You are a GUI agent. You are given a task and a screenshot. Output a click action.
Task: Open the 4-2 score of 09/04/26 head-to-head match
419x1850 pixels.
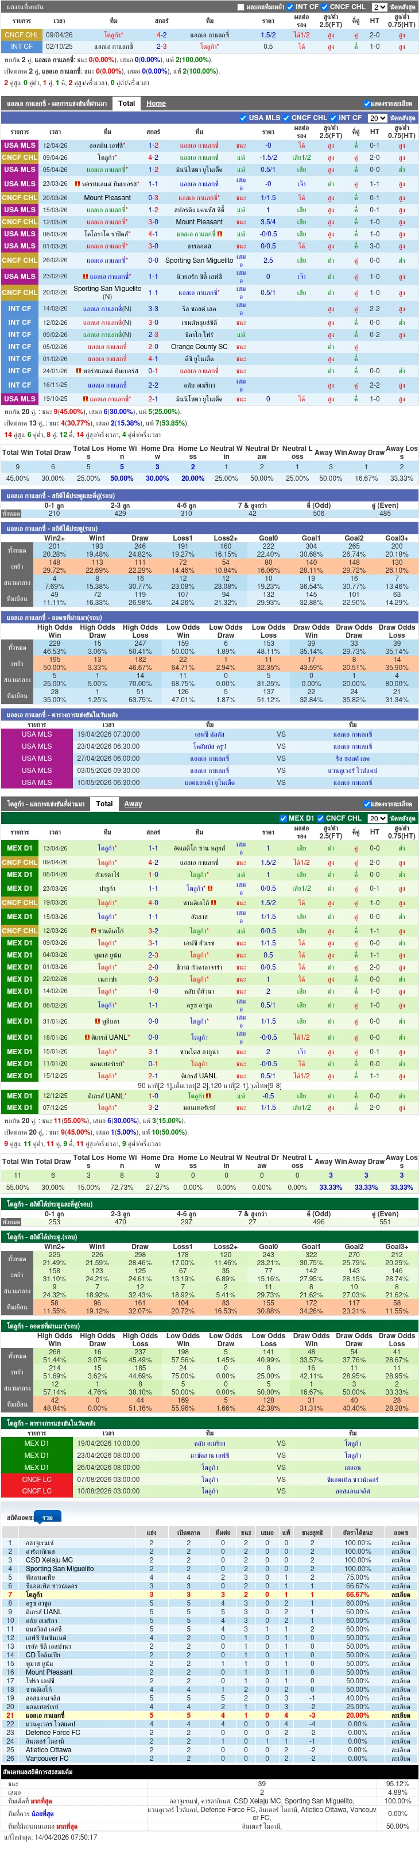(x=162, y=35)
